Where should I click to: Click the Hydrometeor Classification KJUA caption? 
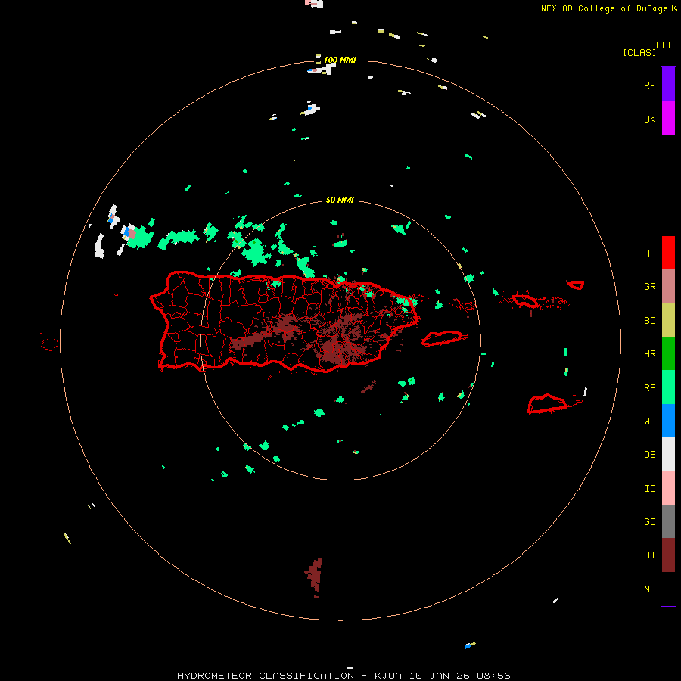tap(344, 676)
